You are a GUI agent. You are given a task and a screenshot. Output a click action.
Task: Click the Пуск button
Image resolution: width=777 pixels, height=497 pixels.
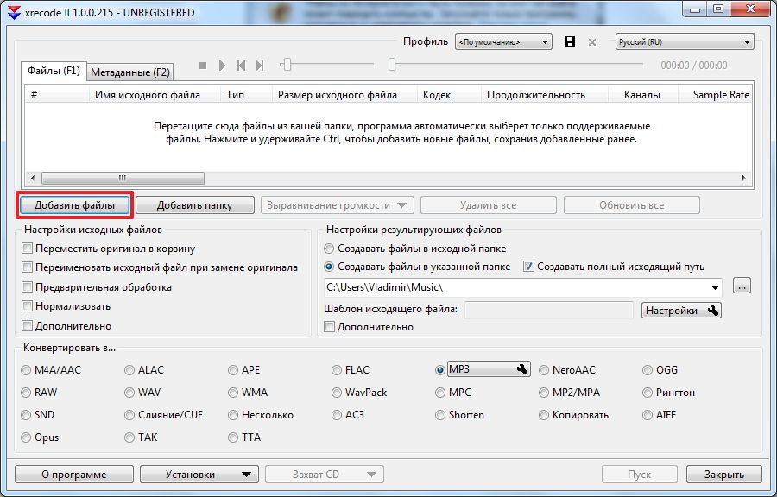coord(639,475)
